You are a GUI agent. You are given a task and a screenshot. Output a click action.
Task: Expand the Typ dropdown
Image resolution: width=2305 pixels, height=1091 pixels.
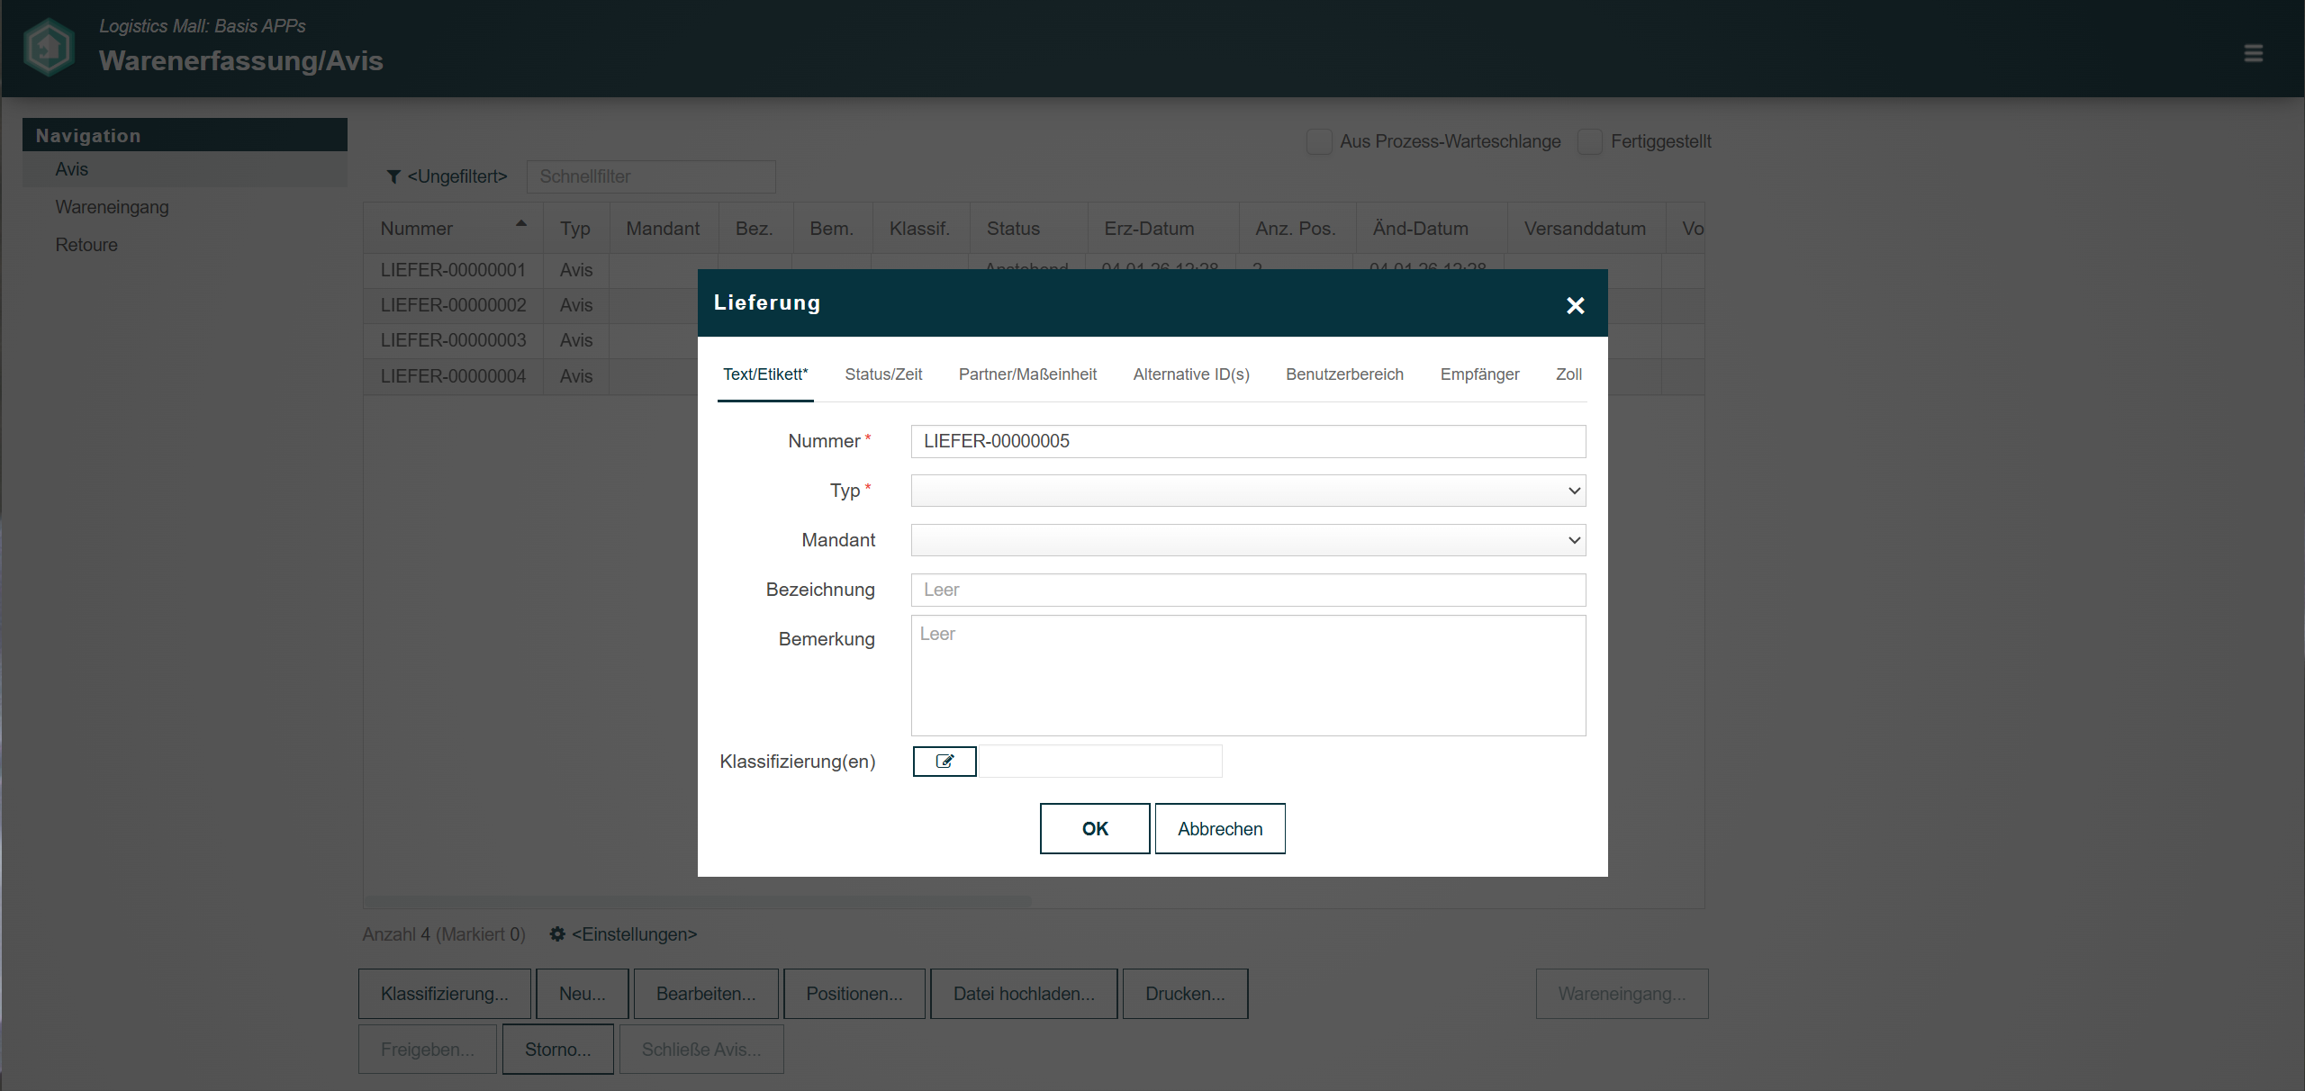[1248, 491]
